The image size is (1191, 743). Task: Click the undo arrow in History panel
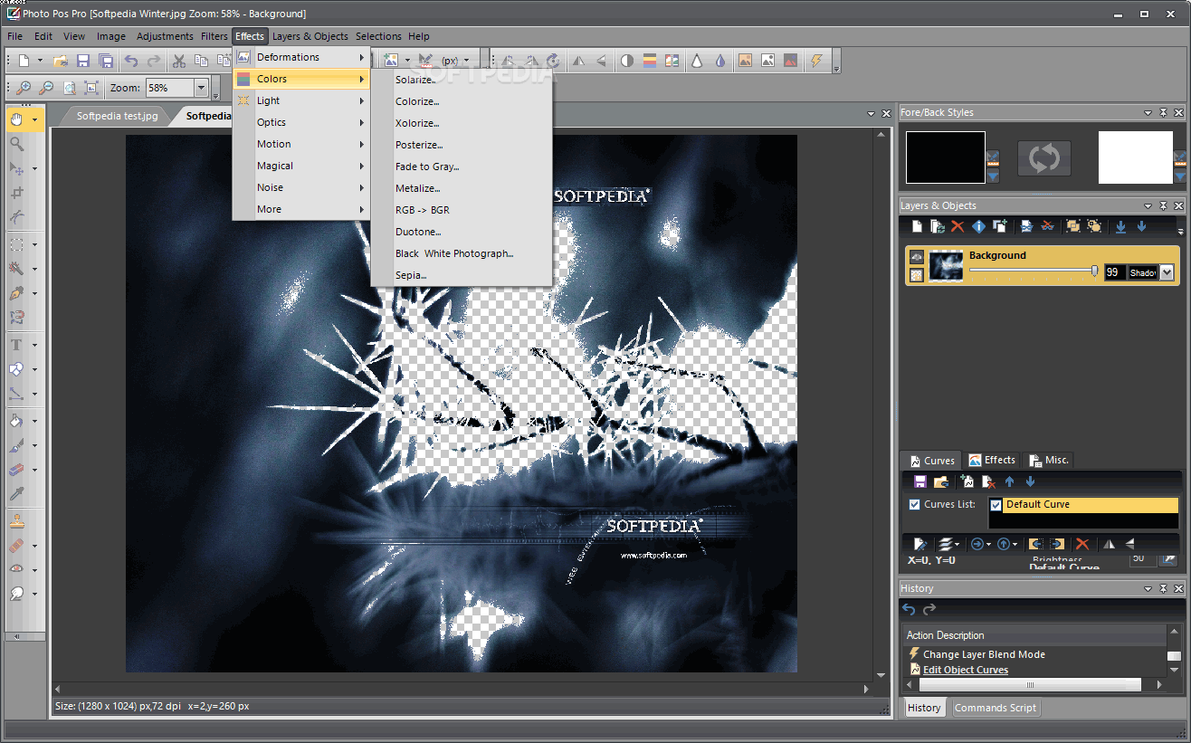point(910,610)
